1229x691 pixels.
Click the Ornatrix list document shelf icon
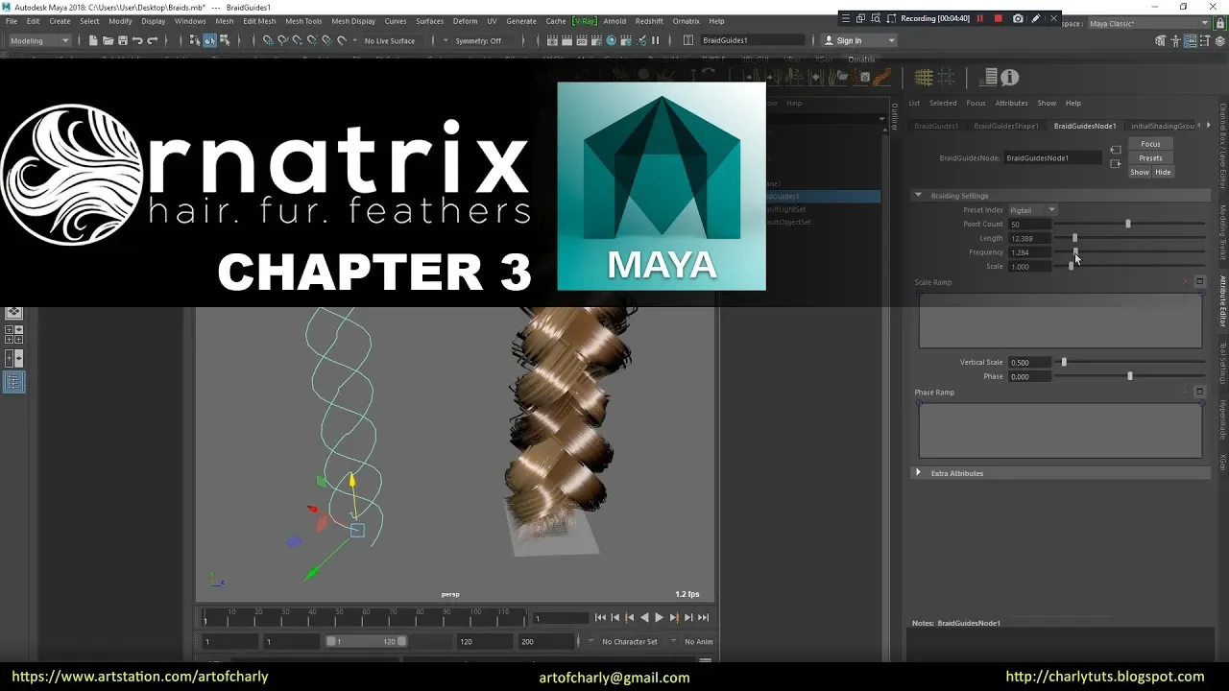(989, 78)
